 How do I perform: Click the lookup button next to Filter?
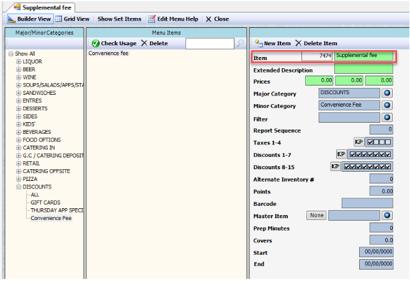[x=388, y=117]
